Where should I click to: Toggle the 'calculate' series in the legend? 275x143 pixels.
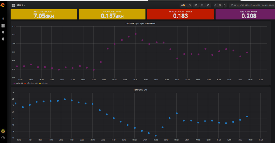[45, 83]
